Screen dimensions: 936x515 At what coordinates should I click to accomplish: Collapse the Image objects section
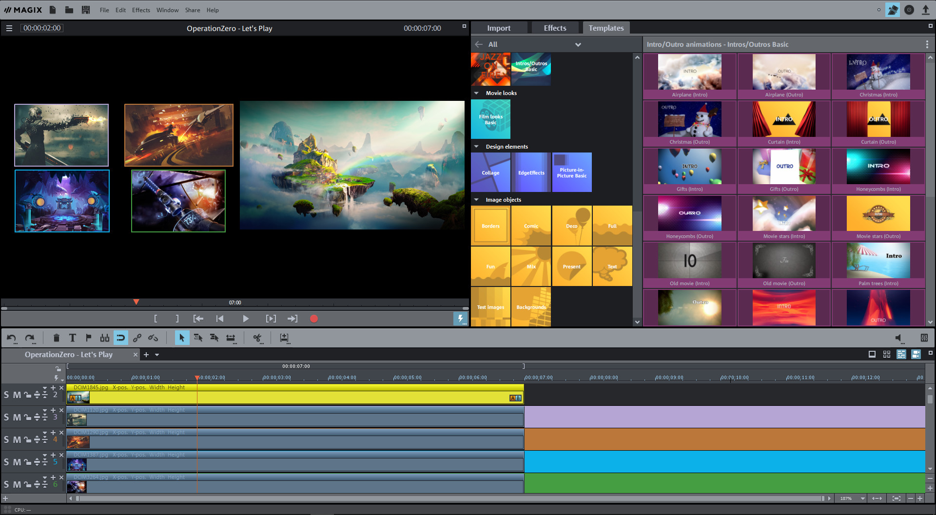476,199
